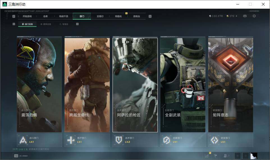
Task: Open the 矩阵意志 mission card
Action: (231, 85)
